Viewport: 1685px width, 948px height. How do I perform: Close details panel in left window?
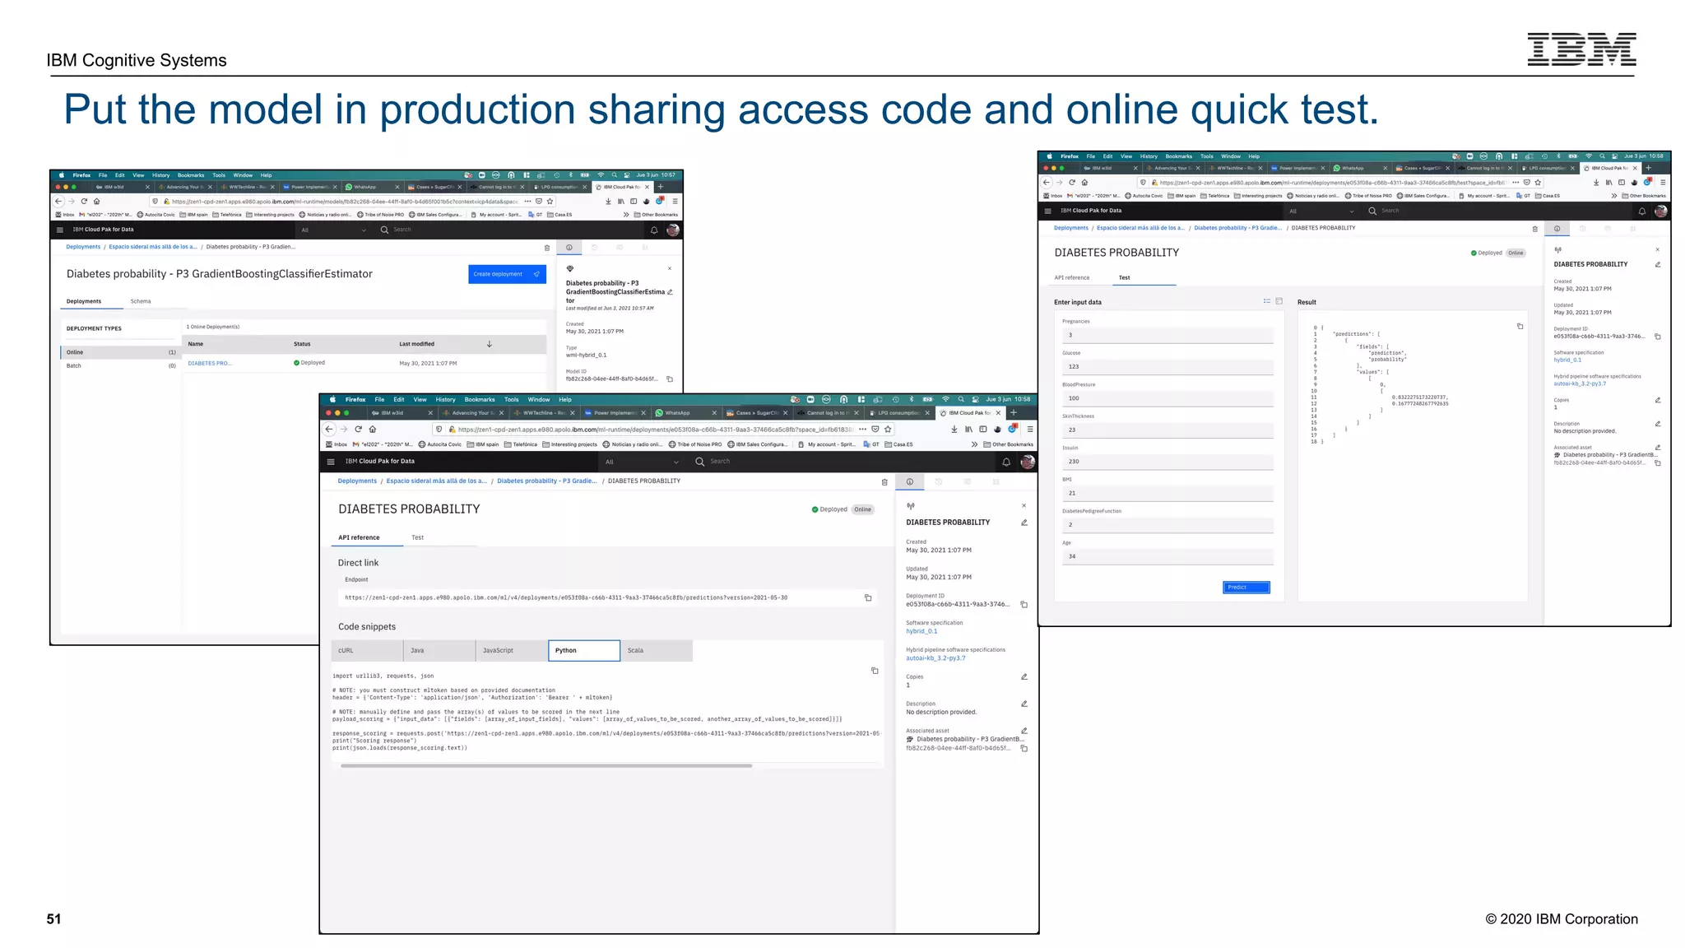[x=670, y=268]
